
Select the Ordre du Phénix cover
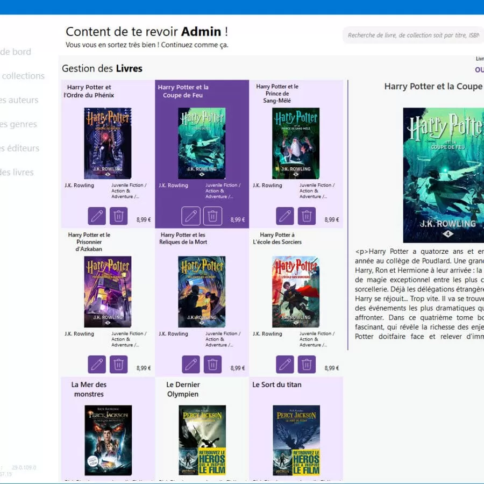click(x=108, y=143)
